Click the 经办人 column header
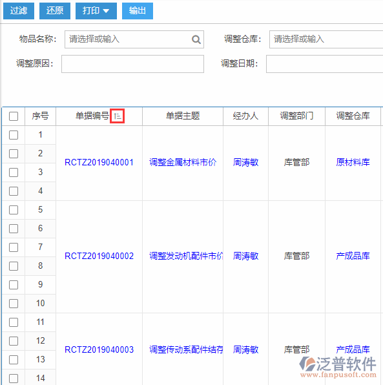Screen dimensions: 383x385 pos(245,116)
